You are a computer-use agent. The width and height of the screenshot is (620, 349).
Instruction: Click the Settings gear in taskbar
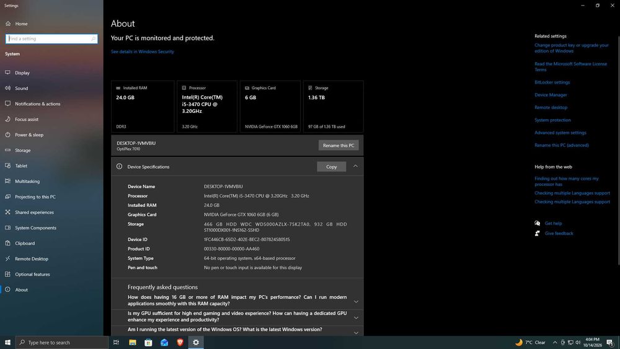pos(196,342)
